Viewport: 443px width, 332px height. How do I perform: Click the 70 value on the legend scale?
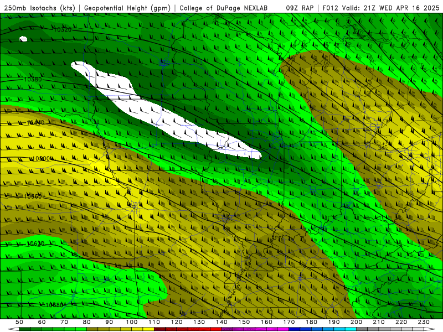click(x=64, y=322)
